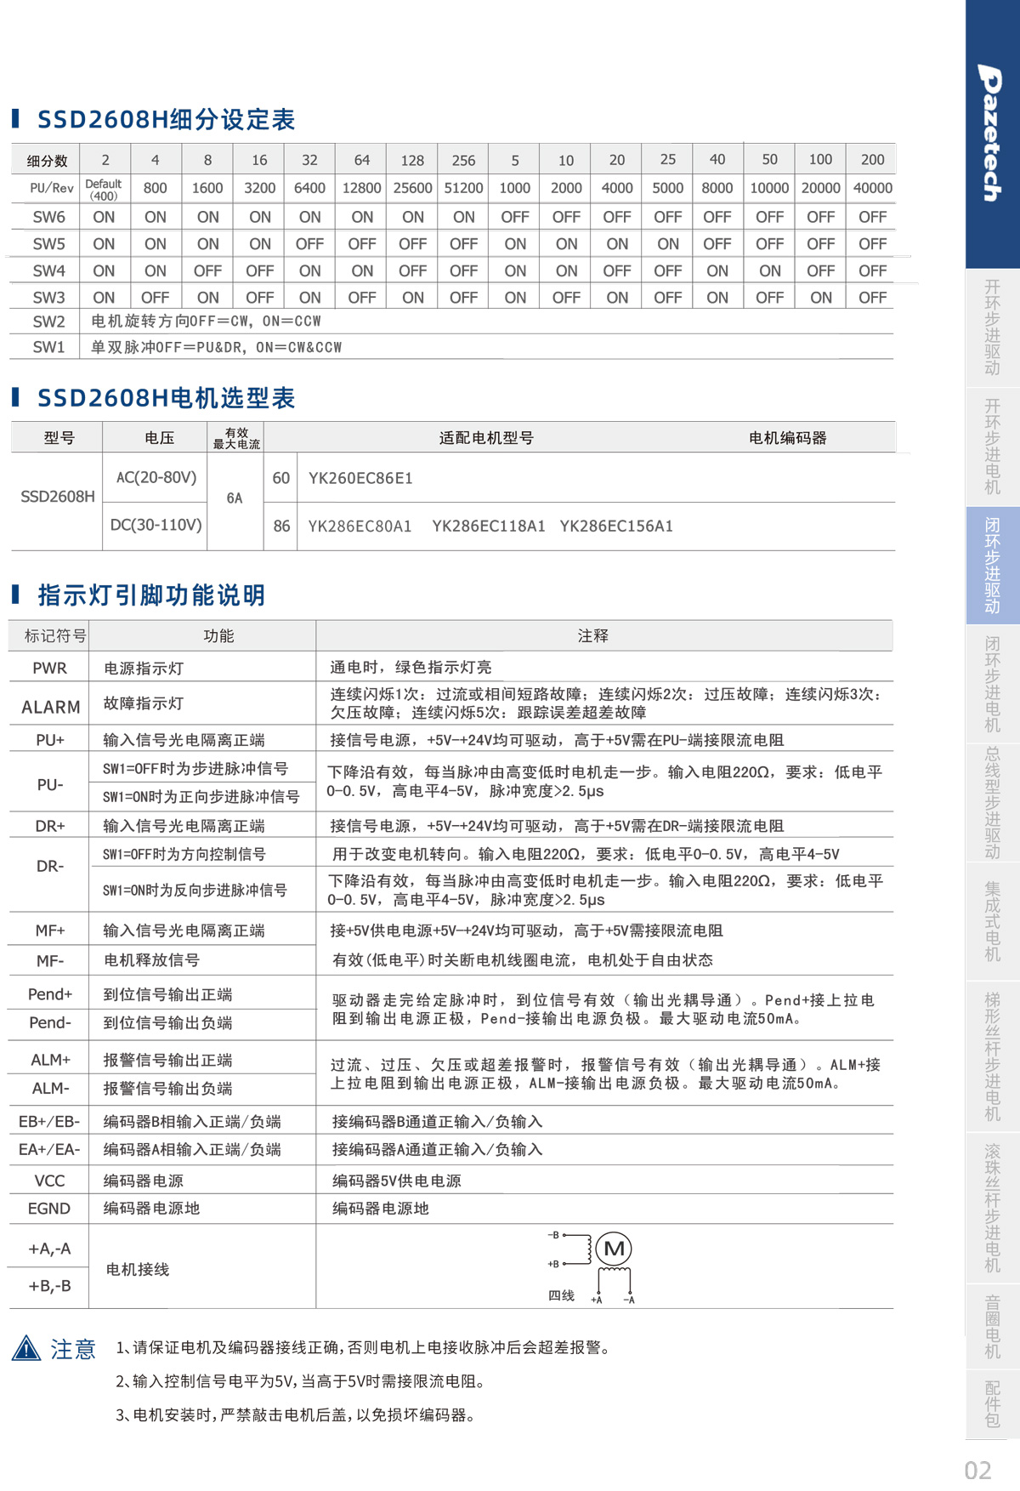
Task: Switch to the 滚珠丝杆步进电机 side tab
Action: click(992, 1208)
